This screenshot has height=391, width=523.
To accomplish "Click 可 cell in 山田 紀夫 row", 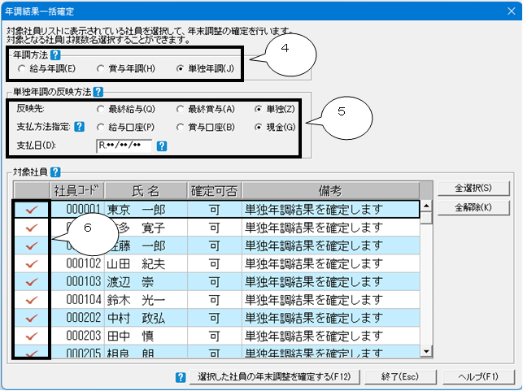I will click(x=214, y=264).
